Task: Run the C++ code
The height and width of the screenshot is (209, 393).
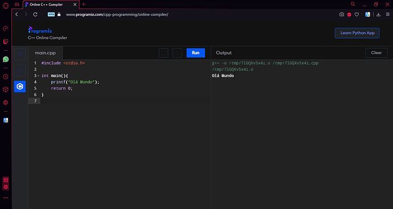Action: [x=196, y=53]
